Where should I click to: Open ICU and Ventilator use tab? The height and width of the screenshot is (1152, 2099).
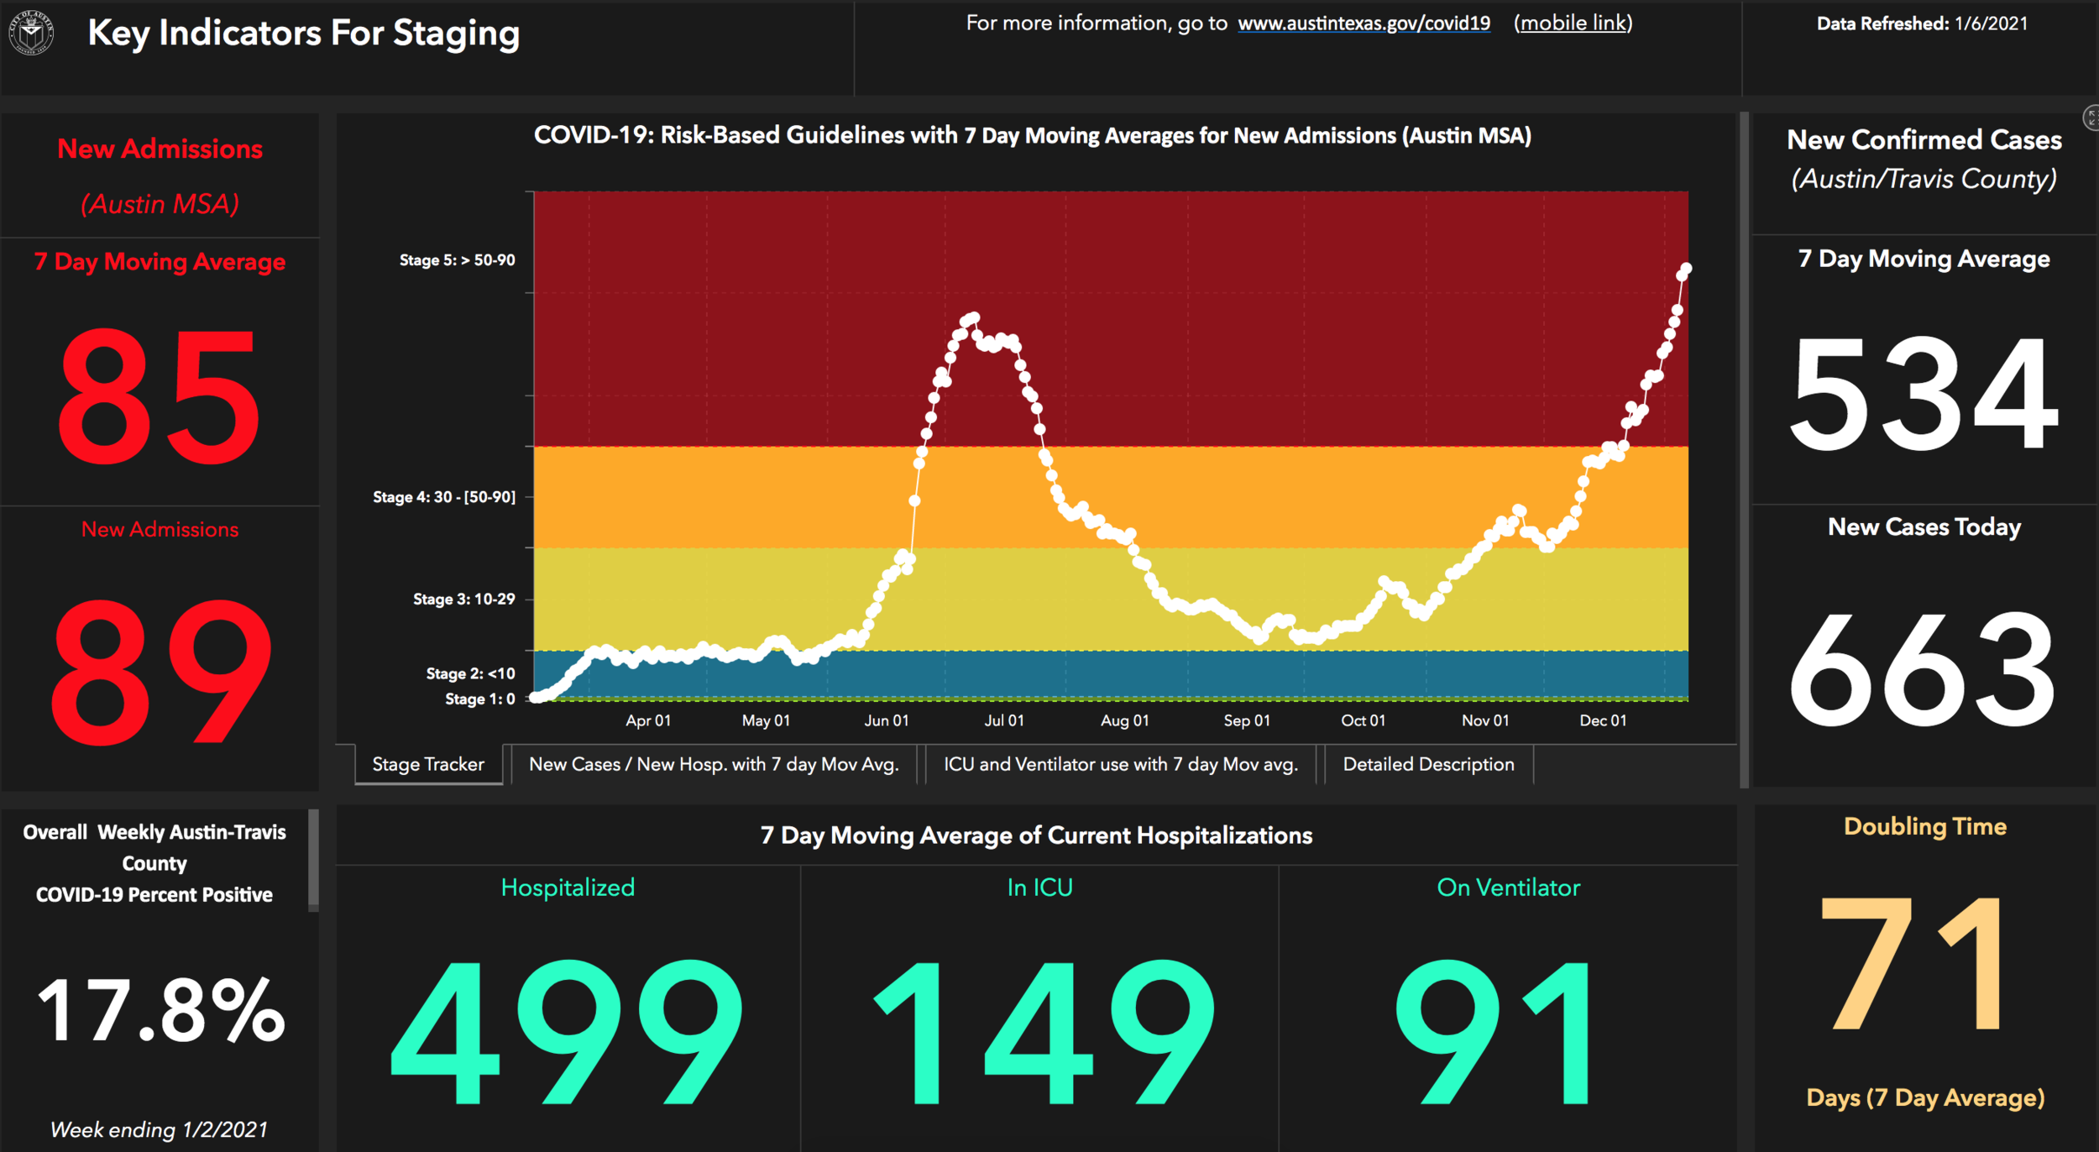[x=1120, y=764]
